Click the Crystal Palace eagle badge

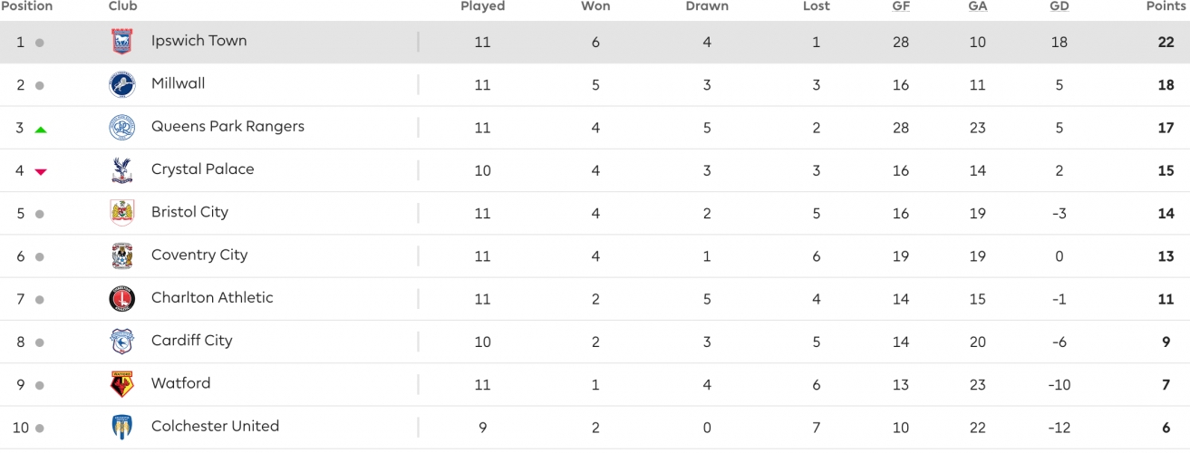tap(121, 170)
